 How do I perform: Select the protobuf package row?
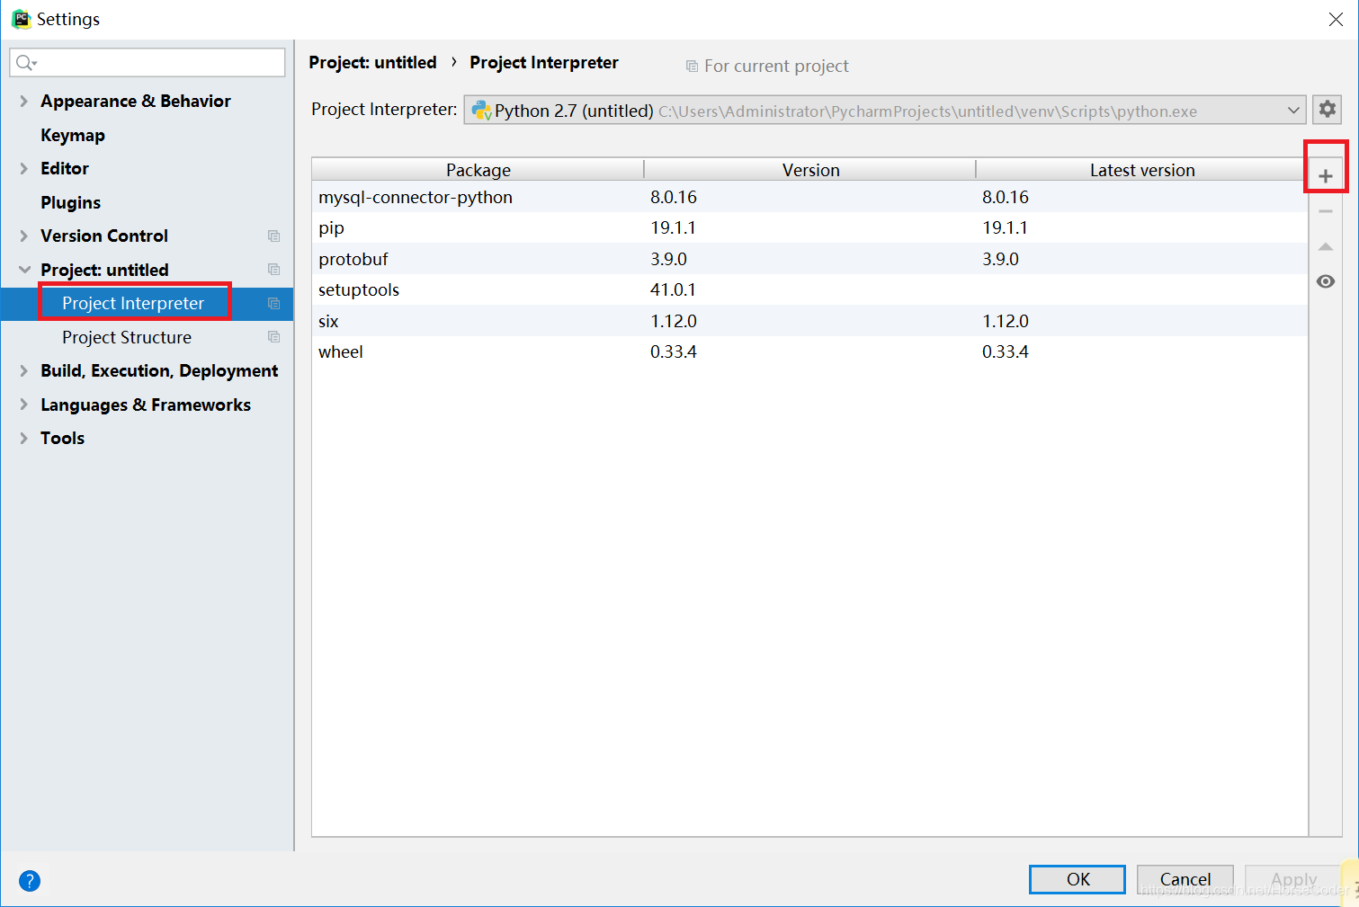(x=809, y=259)
